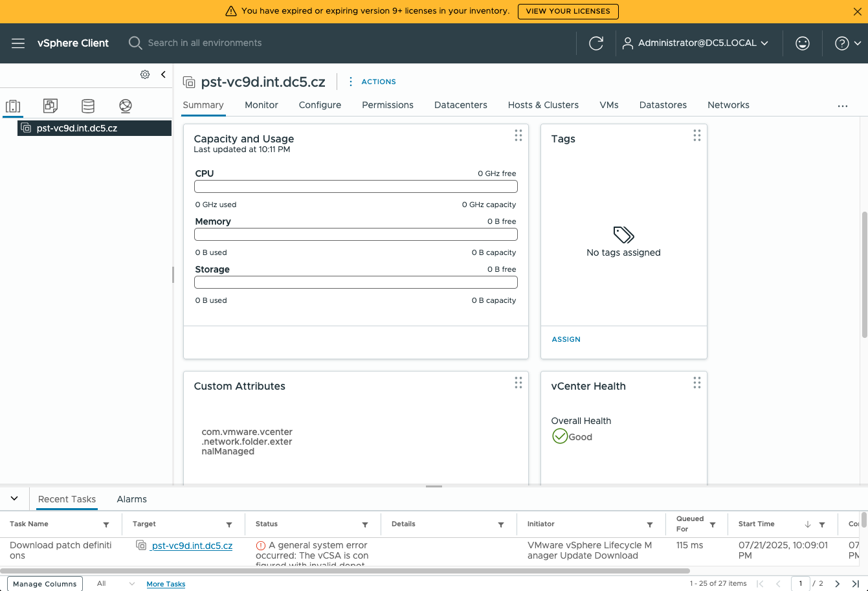This screenshot has height=591, width=868.
Task: Open the Configure tab
Action: point(320,105)
